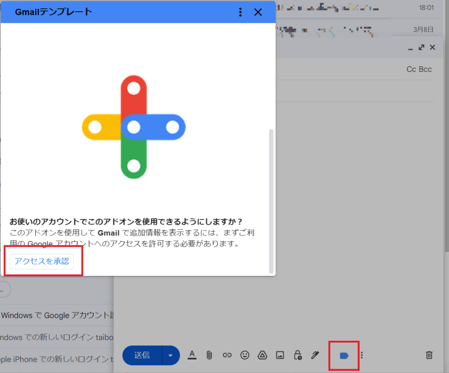This screenshot has height=373, width=449.
Task: Insert file from Google Drive
Action: pyautogui.click(x=262, y=355)
